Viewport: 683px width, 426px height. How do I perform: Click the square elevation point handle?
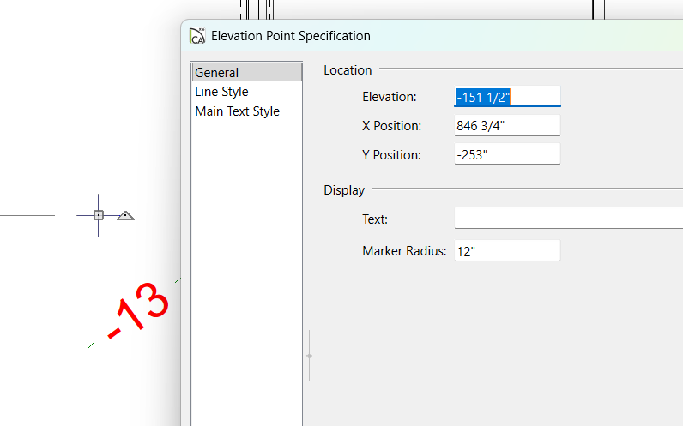point(99,215)
